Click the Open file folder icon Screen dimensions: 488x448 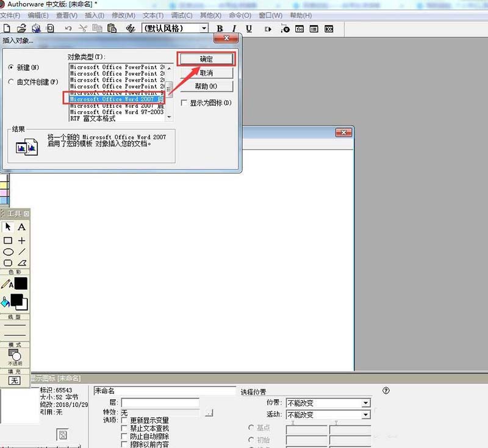(x=21, y=29)
